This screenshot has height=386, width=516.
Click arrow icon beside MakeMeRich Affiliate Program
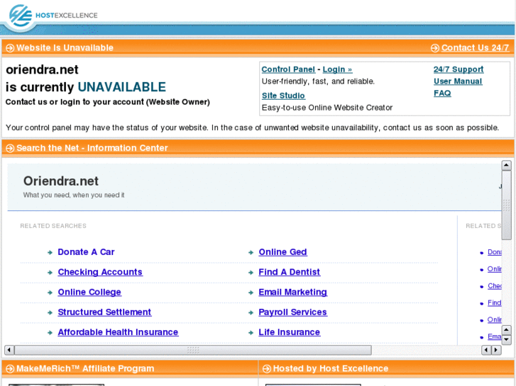[x=10, y=369]
